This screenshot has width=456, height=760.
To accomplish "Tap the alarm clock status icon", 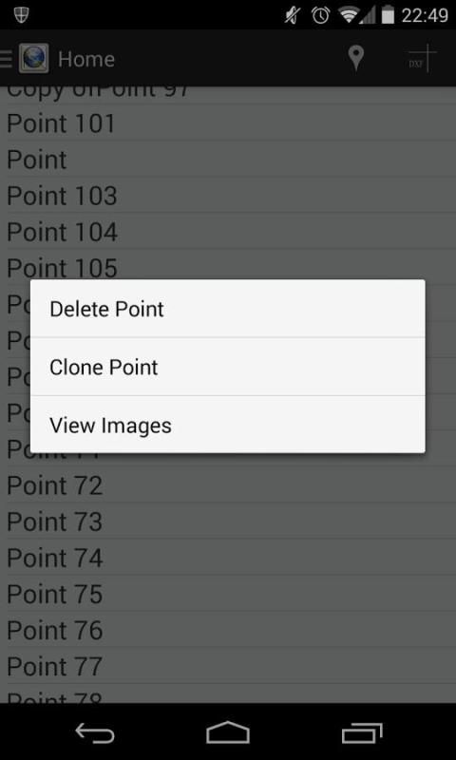I will (x=320, y=15).
